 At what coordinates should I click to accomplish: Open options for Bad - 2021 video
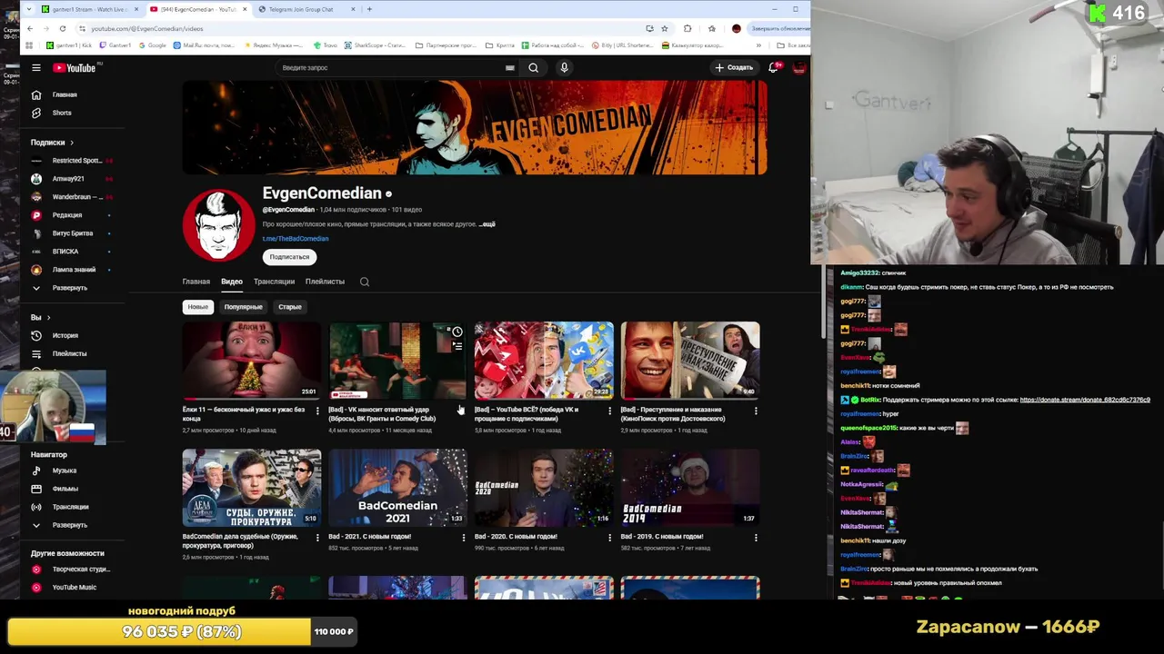tap(464, 538)
